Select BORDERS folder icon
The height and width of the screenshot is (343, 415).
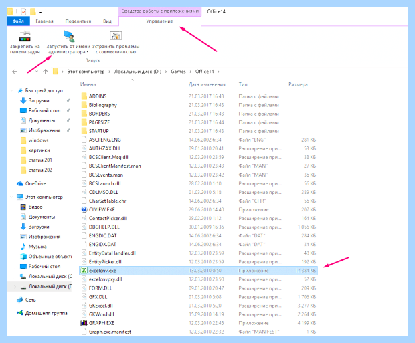84,114
